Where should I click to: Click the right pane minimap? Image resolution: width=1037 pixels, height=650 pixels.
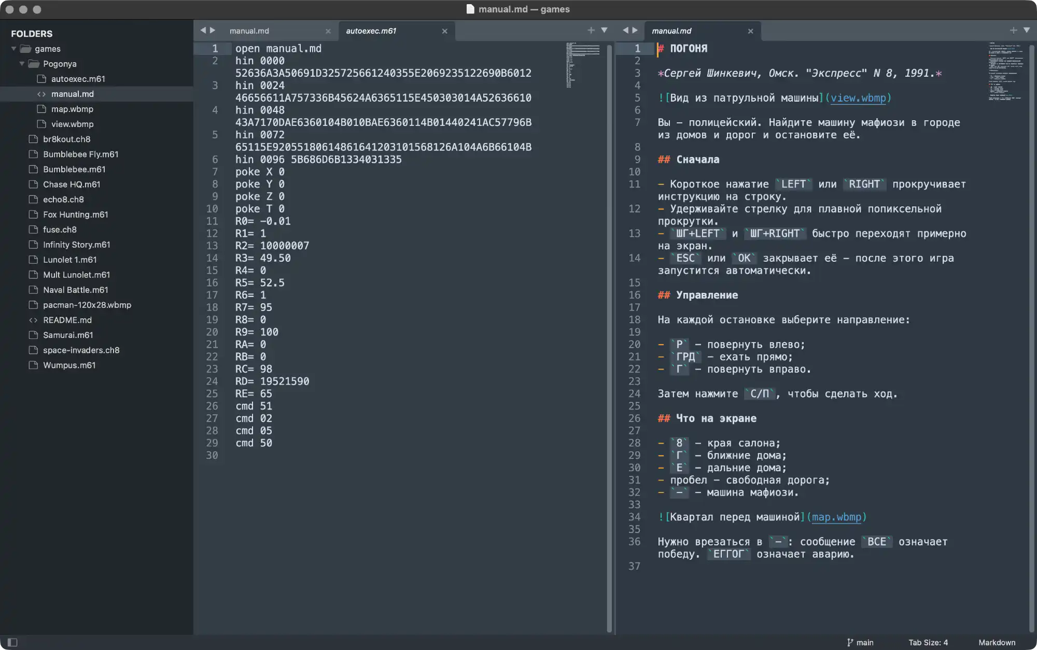click(x=1005, y=72)
